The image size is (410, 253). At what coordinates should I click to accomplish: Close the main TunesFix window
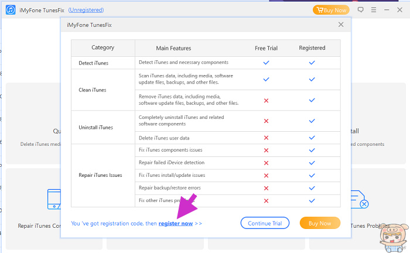399,10
